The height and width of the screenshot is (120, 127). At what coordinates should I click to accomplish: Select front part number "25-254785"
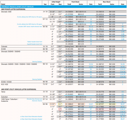tap(69, 54)
